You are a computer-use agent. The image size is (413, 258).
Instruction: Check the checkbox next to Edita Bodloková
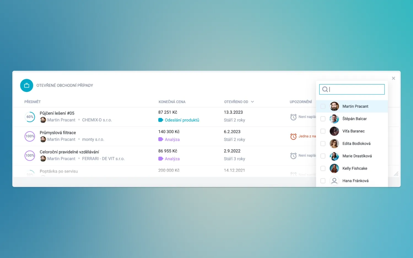(323, 143)
